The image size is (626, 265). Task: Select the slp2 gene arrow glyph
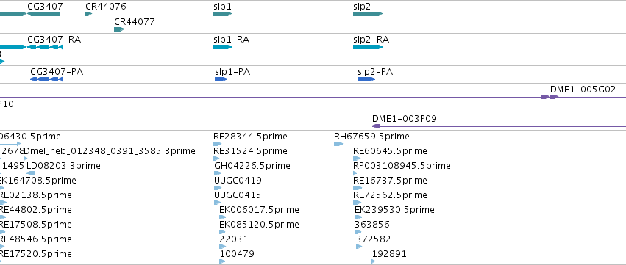(368, 14)
